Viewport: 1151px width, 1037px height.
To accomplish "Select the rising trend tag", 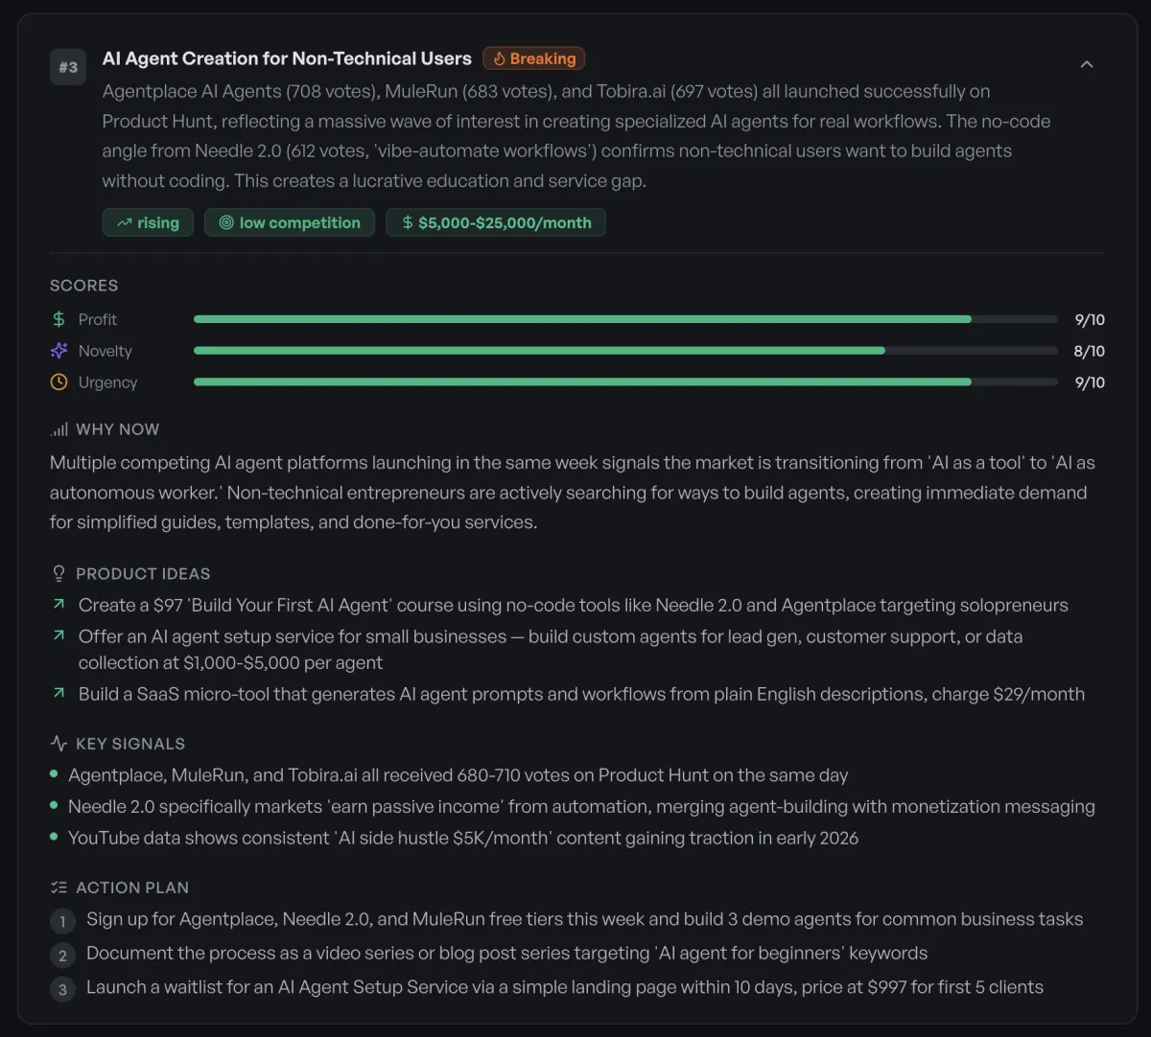I will [x=148, y=222].
